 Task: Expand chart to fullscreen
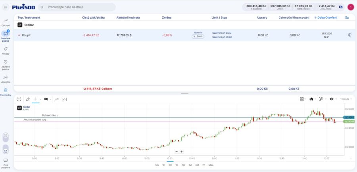click(x=19, y=99)
